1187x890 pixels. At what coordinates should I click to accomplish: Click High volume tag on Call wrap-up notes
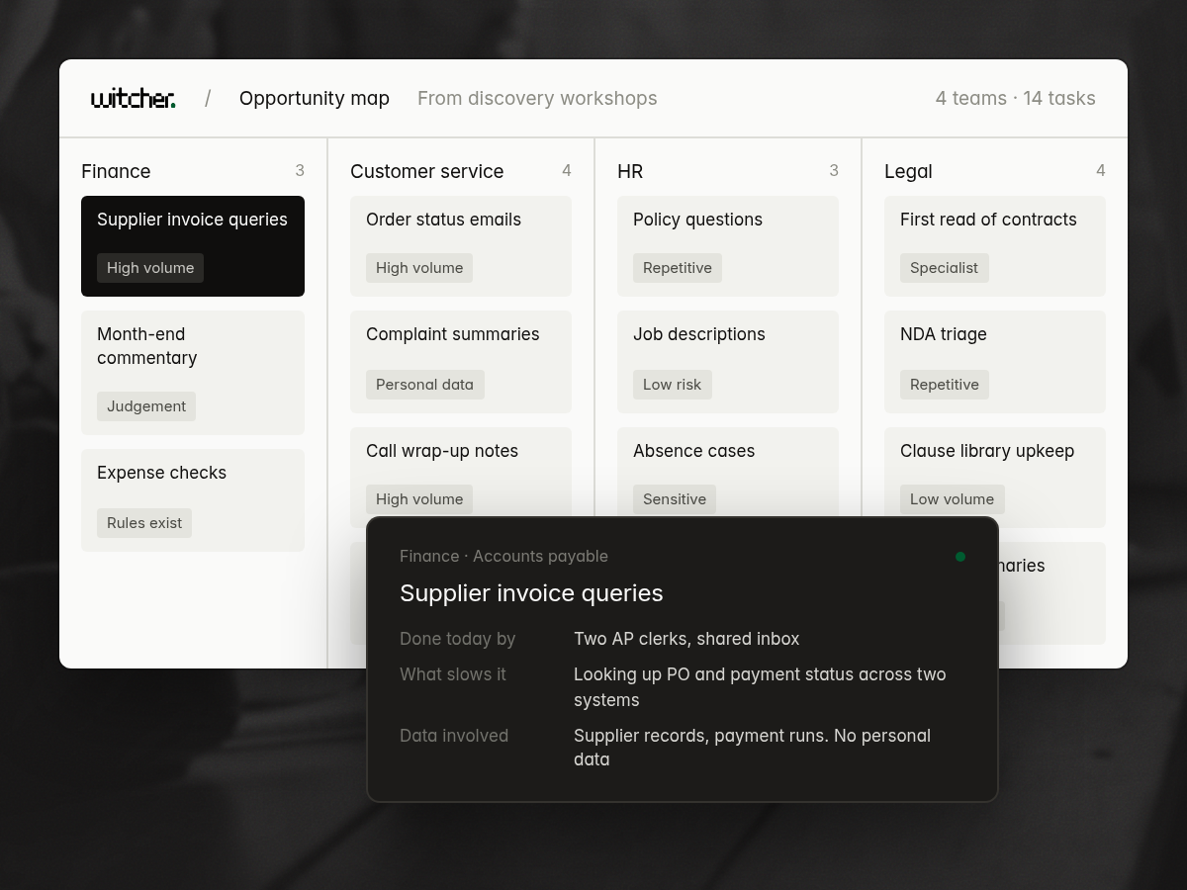pyautogui.click(x=419, y=499)
